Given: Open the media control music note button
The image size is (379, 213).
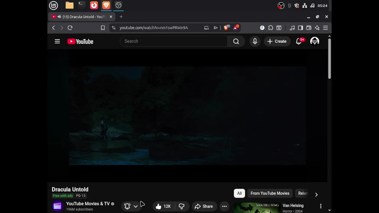Looking at the screenshot, I should coord(292,28).
